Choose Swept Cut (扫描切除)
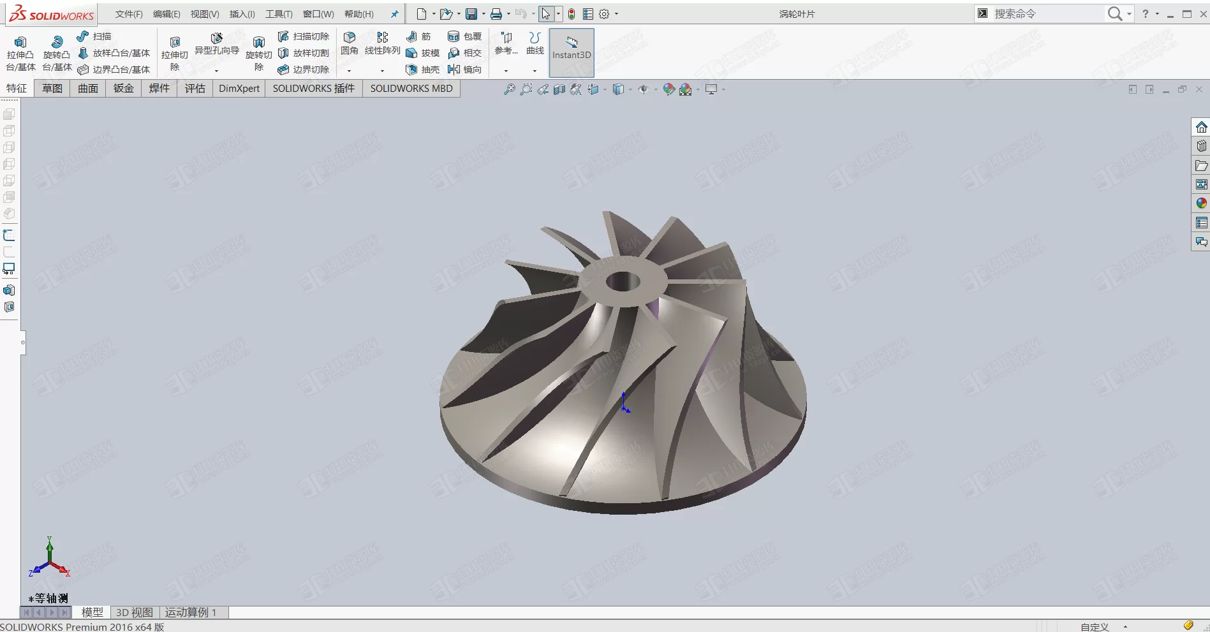Viewport: 1210px width, 632px height. click(304, 36)
